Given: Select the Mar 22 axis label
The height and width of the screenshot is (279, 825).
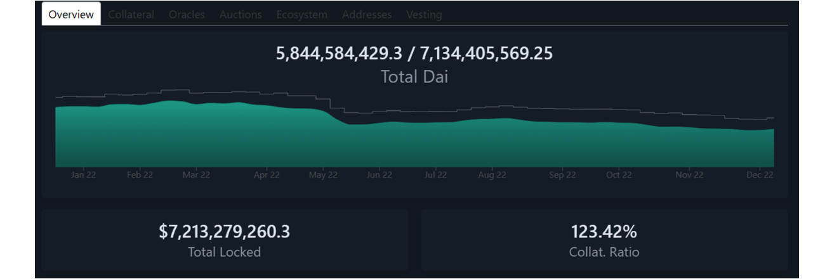Looking at the screenshot, I should (196, 175).
